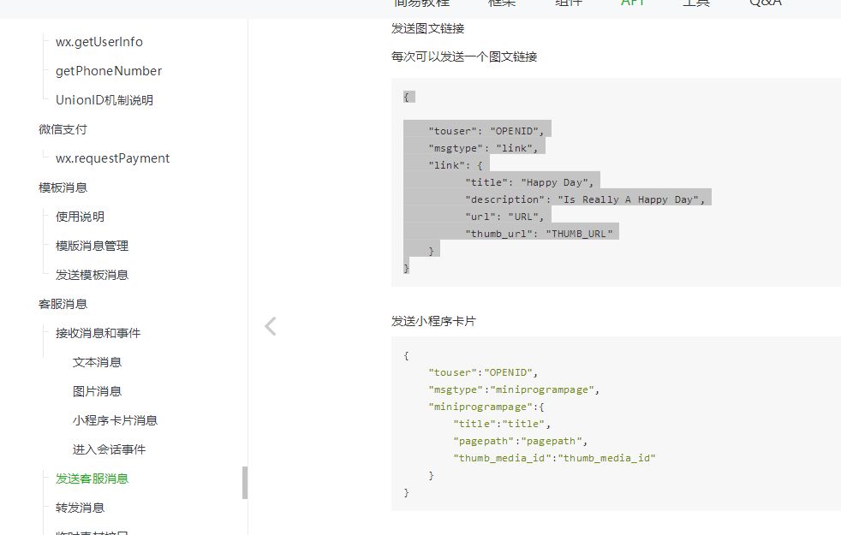Click the "link": { code line
The height and width of the screenshot is (535, 841).
pyautogui.click(x=456, y=166)
